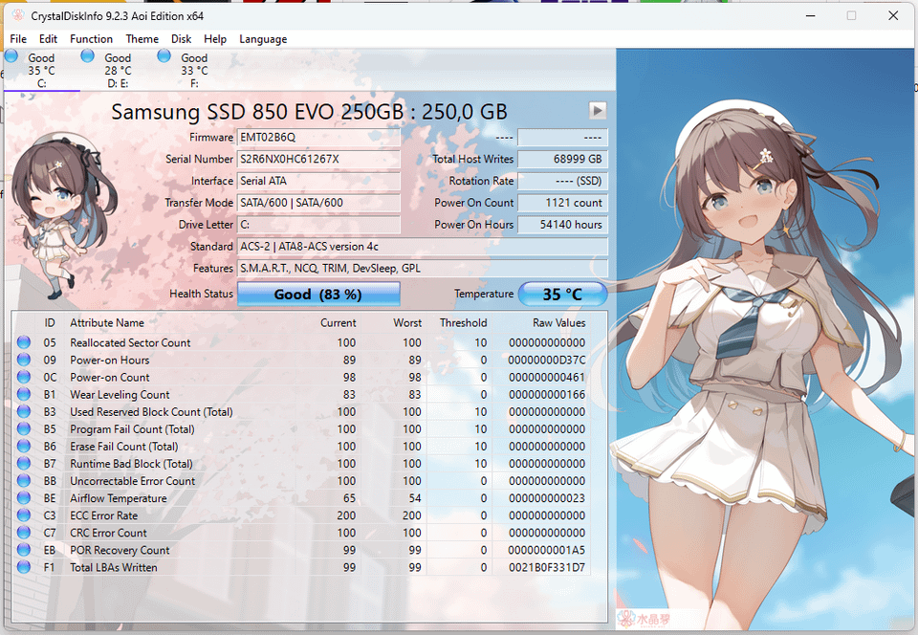Click status orb for Program Fail Count
The image size is (918, 635).
tap(23, 428)
